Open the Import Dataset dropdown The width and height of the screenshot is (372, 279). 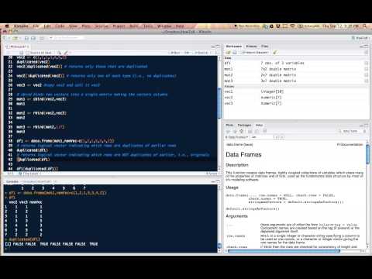tap(255, 53)
